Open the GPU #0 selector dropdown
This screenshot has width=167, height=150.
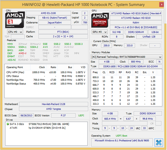(100, 32)
